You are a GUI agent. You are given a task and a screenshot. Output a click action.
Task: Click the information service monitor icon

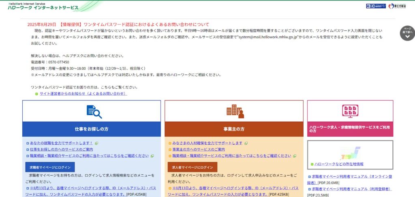[350, 111]
